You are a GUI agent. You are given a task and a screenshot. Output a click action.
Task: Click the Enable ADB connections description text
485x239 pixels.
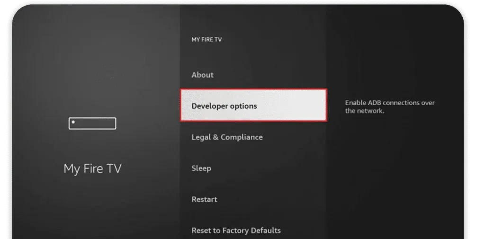[x=390, y=103]
